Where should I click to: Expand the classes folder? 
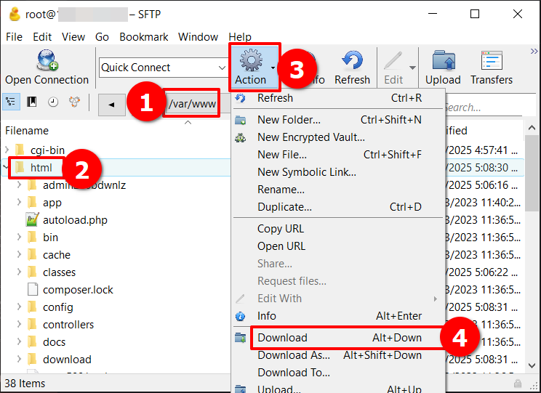click(20, 272)
